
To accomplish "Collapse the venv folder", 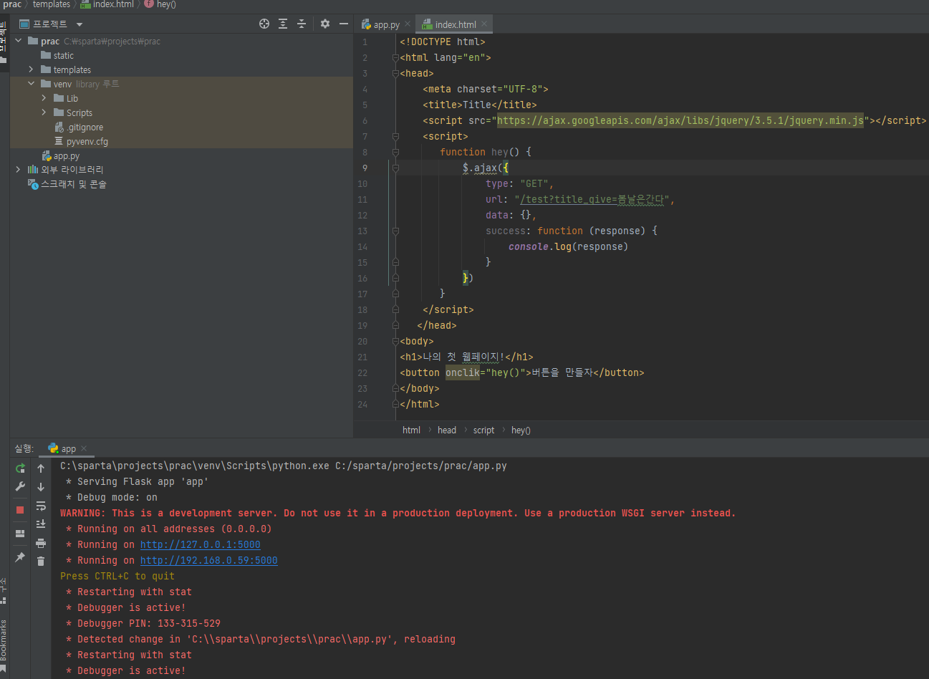I will point(31,84).
